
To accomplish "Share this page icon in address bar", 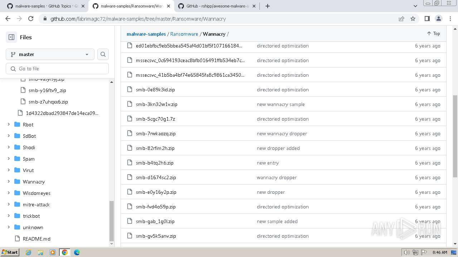I will (401, 19).
